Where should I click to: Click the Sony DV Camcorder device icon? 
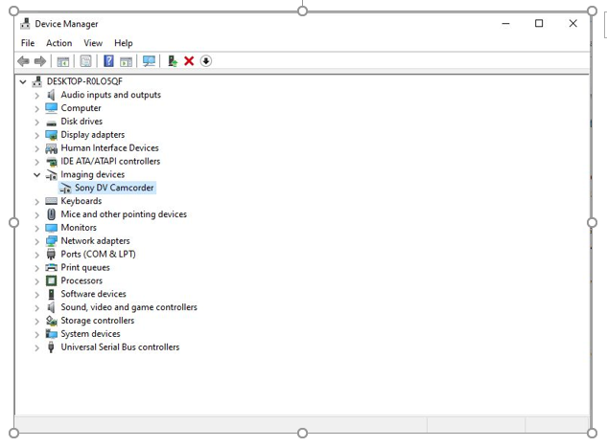tap(65, 188)
